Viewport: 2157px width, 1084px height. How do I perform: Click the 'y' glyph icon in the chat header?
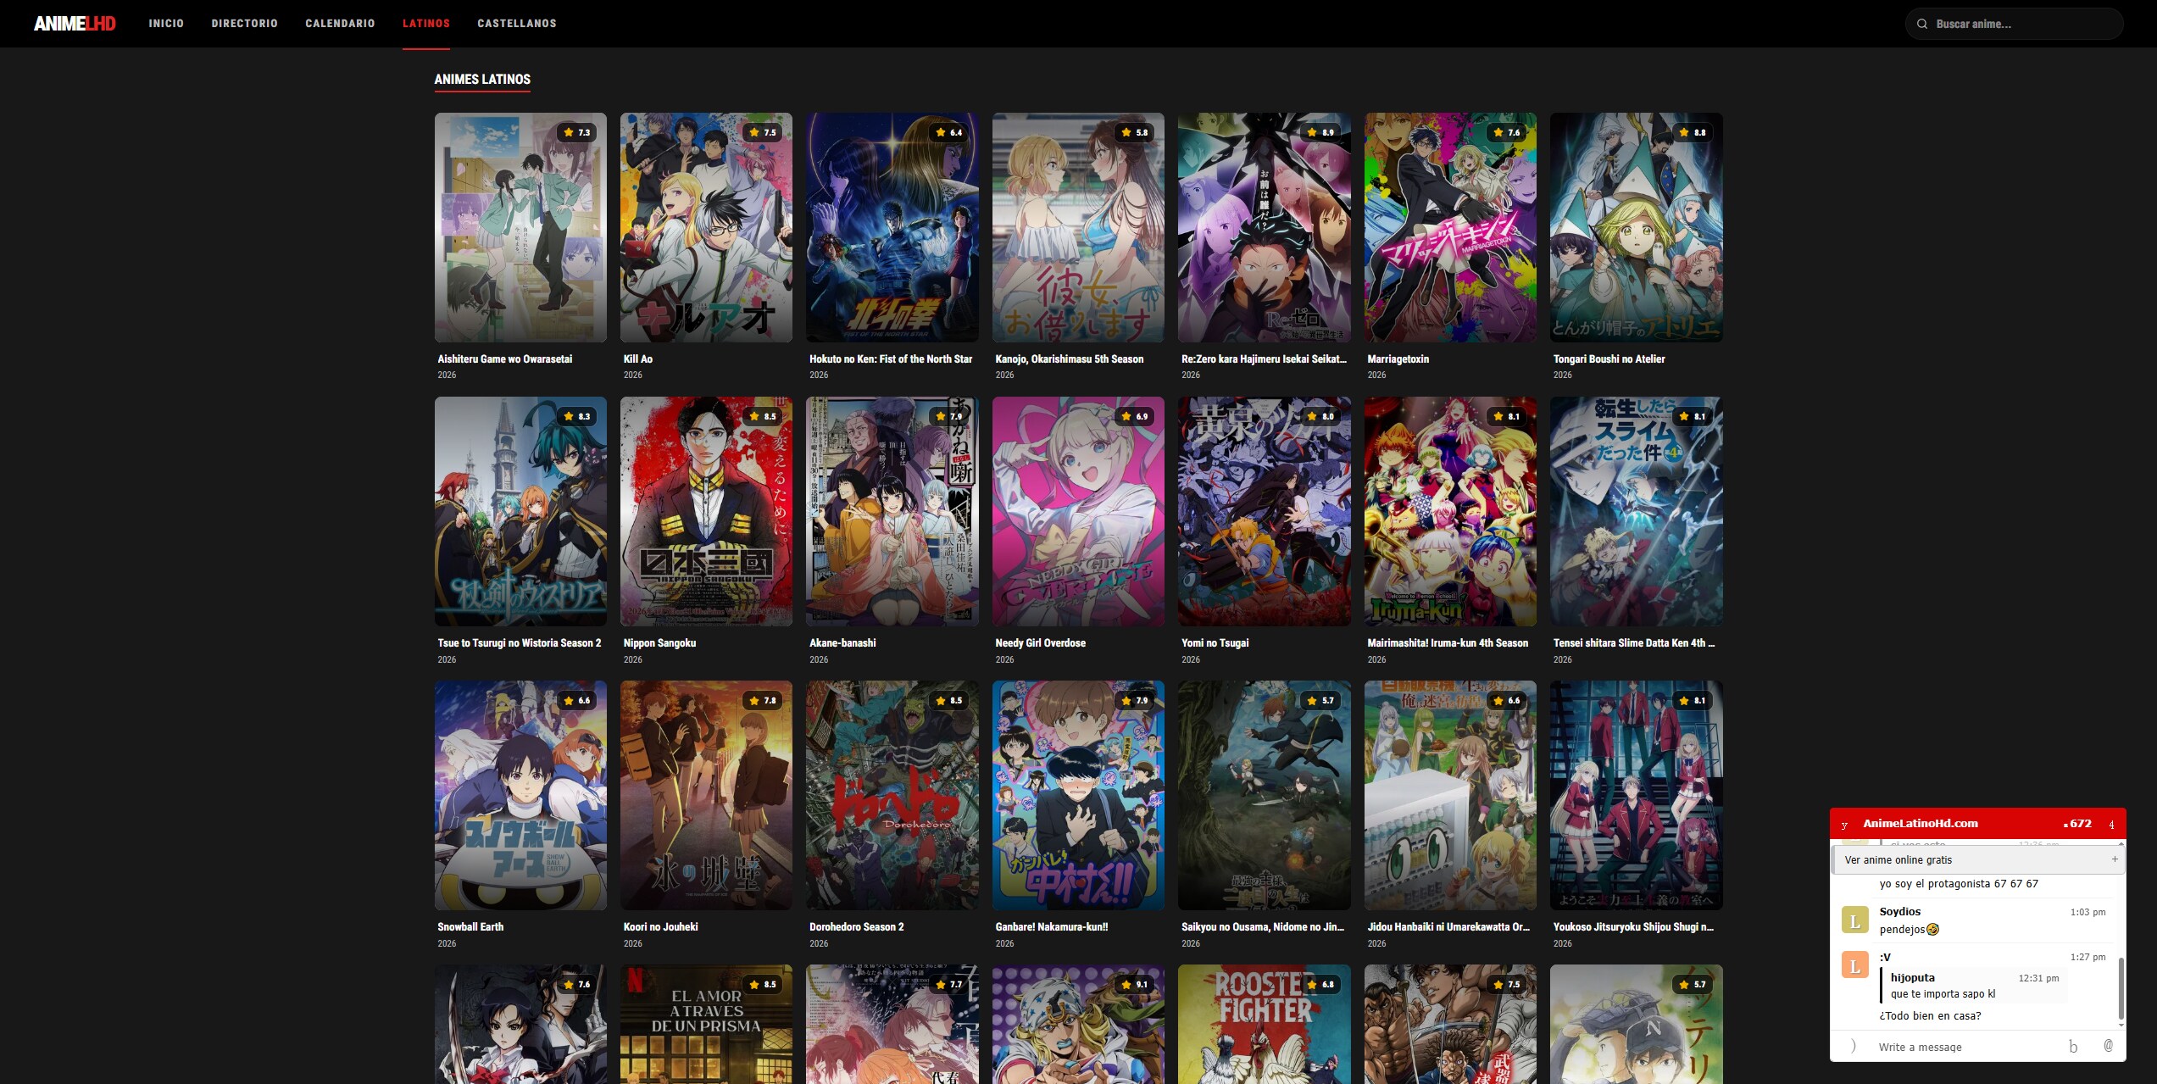tap(1844, 825)
